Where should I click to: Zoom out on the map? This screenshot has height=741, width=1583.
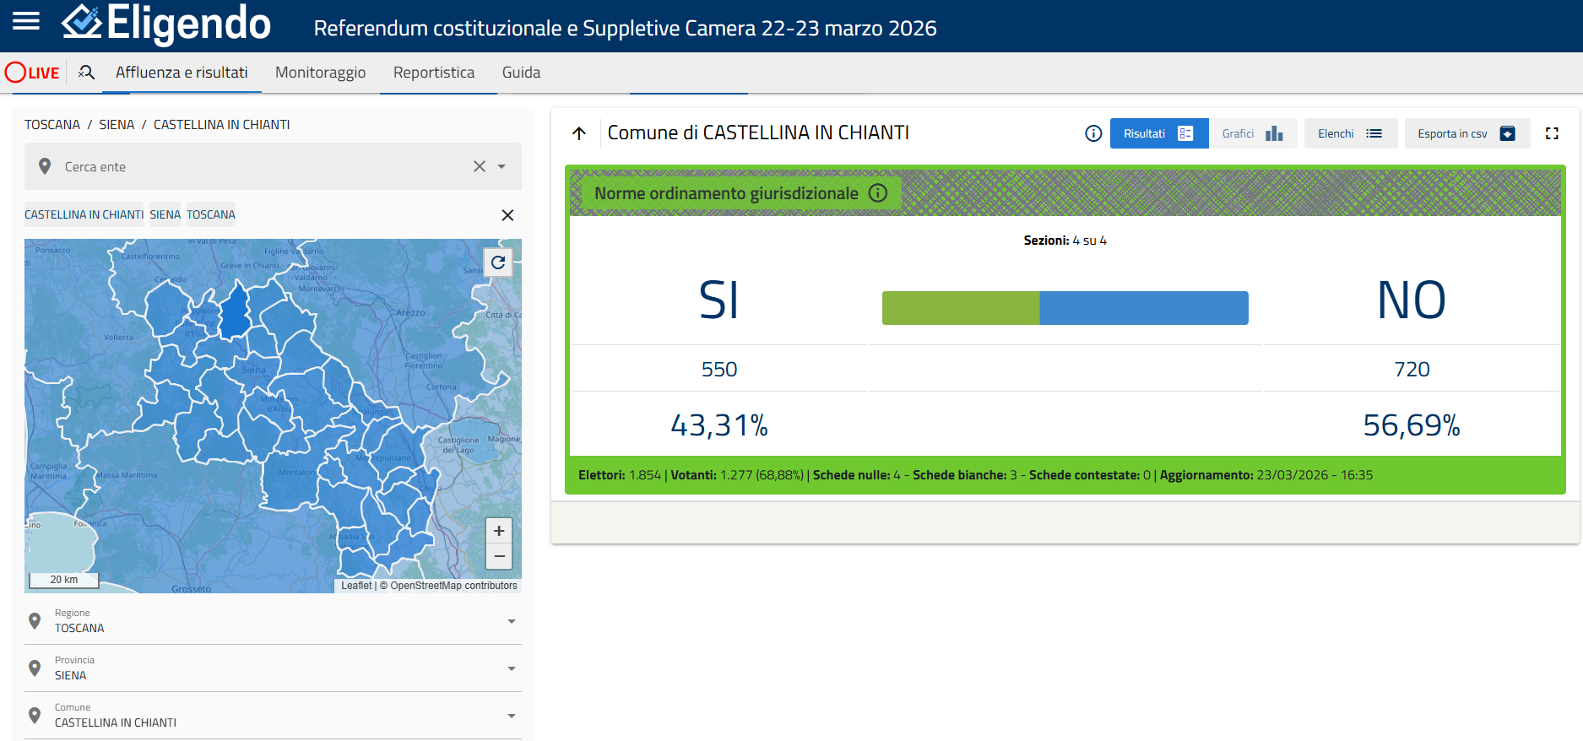(499, 556)
